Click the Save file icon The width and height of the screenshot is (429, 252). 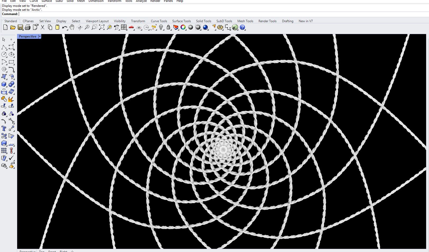pos(20,27)
